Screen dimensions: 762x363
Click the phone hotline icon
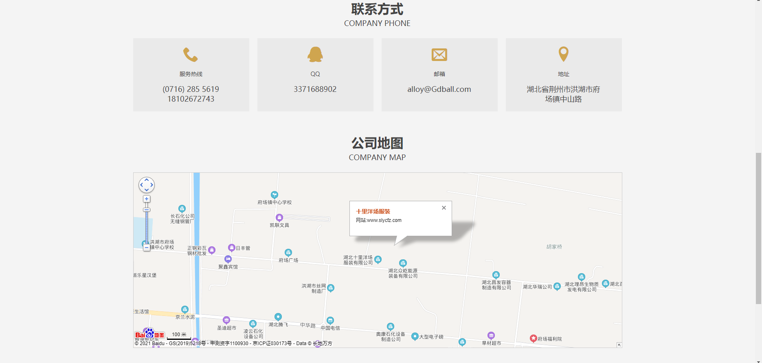tap(191, 54)
